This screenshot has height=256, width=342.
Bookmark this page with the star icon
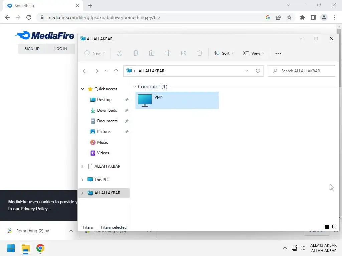pyautogui.click(x=289, y=17)
